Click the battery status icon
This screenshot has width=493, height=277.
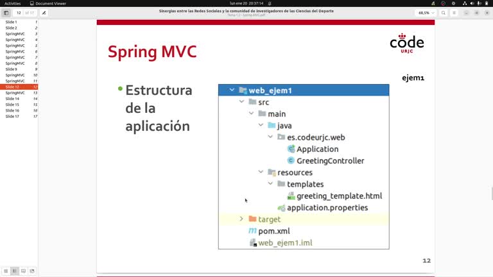click(x=487, y=3)
